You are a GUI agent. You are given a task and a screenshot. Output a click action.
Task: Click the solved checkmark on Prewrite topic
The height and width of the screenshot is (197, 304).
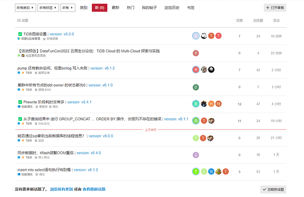(x=20, y=102)
